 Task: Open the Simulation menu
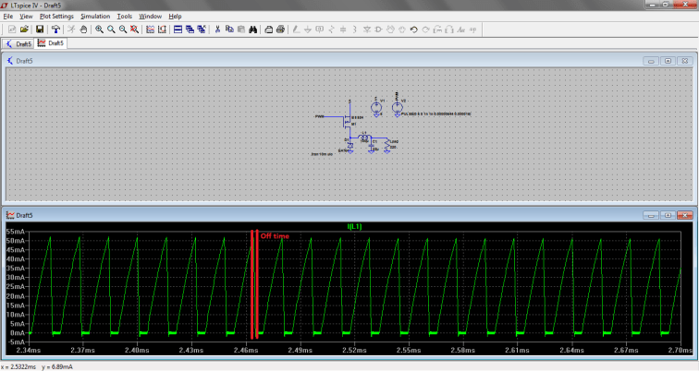coord(94,17)
